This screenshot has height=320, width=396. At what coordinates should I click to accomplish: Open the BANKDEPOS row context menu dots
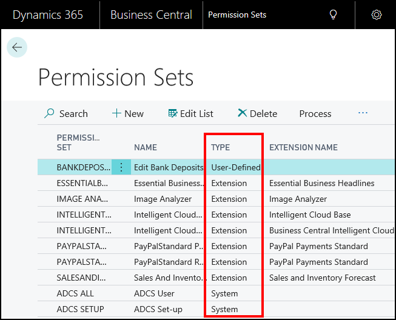click(x=121, y=167)
